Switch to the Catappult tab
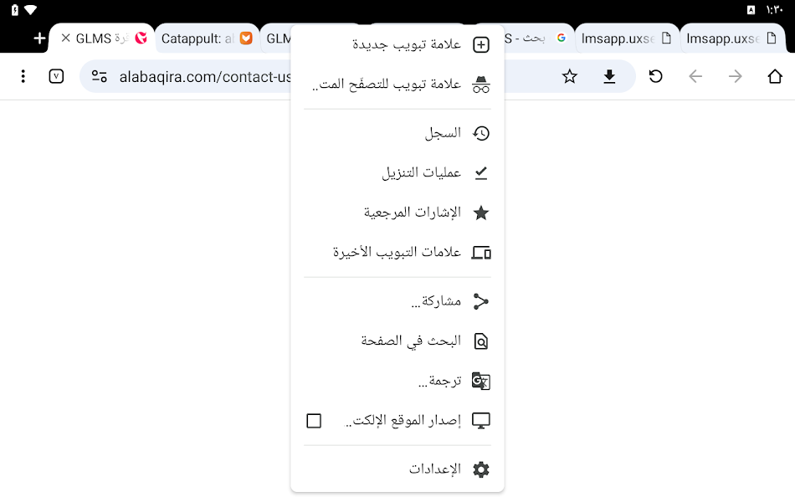Screen dimensions: 795x497 pos(201,38)
